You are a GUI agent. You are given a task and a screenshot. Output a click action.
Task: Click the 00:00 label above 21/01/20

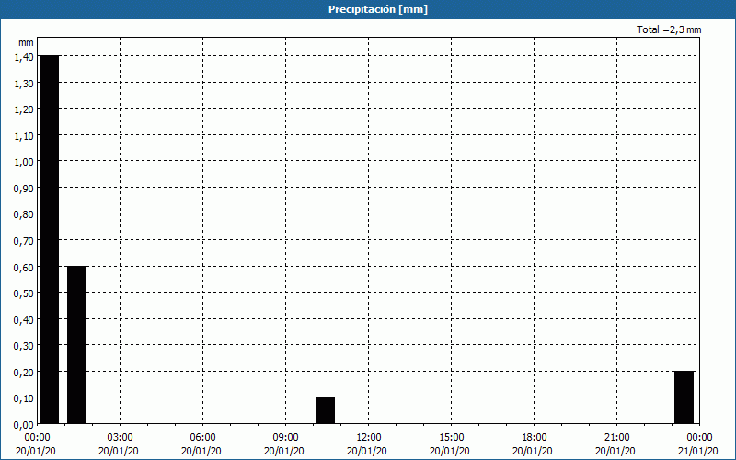[x=699, y=438]
